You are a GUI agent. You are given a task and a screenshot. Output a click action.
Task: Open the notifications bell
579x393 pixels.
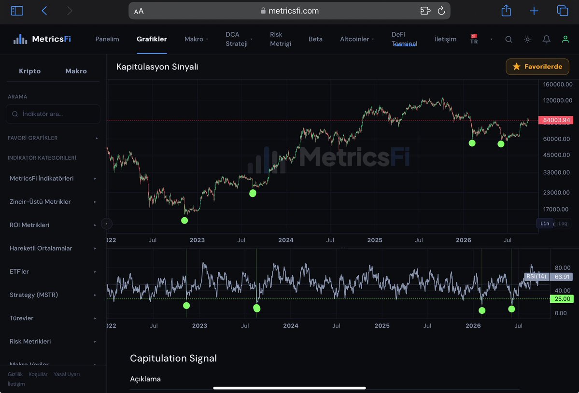point(547,39)
